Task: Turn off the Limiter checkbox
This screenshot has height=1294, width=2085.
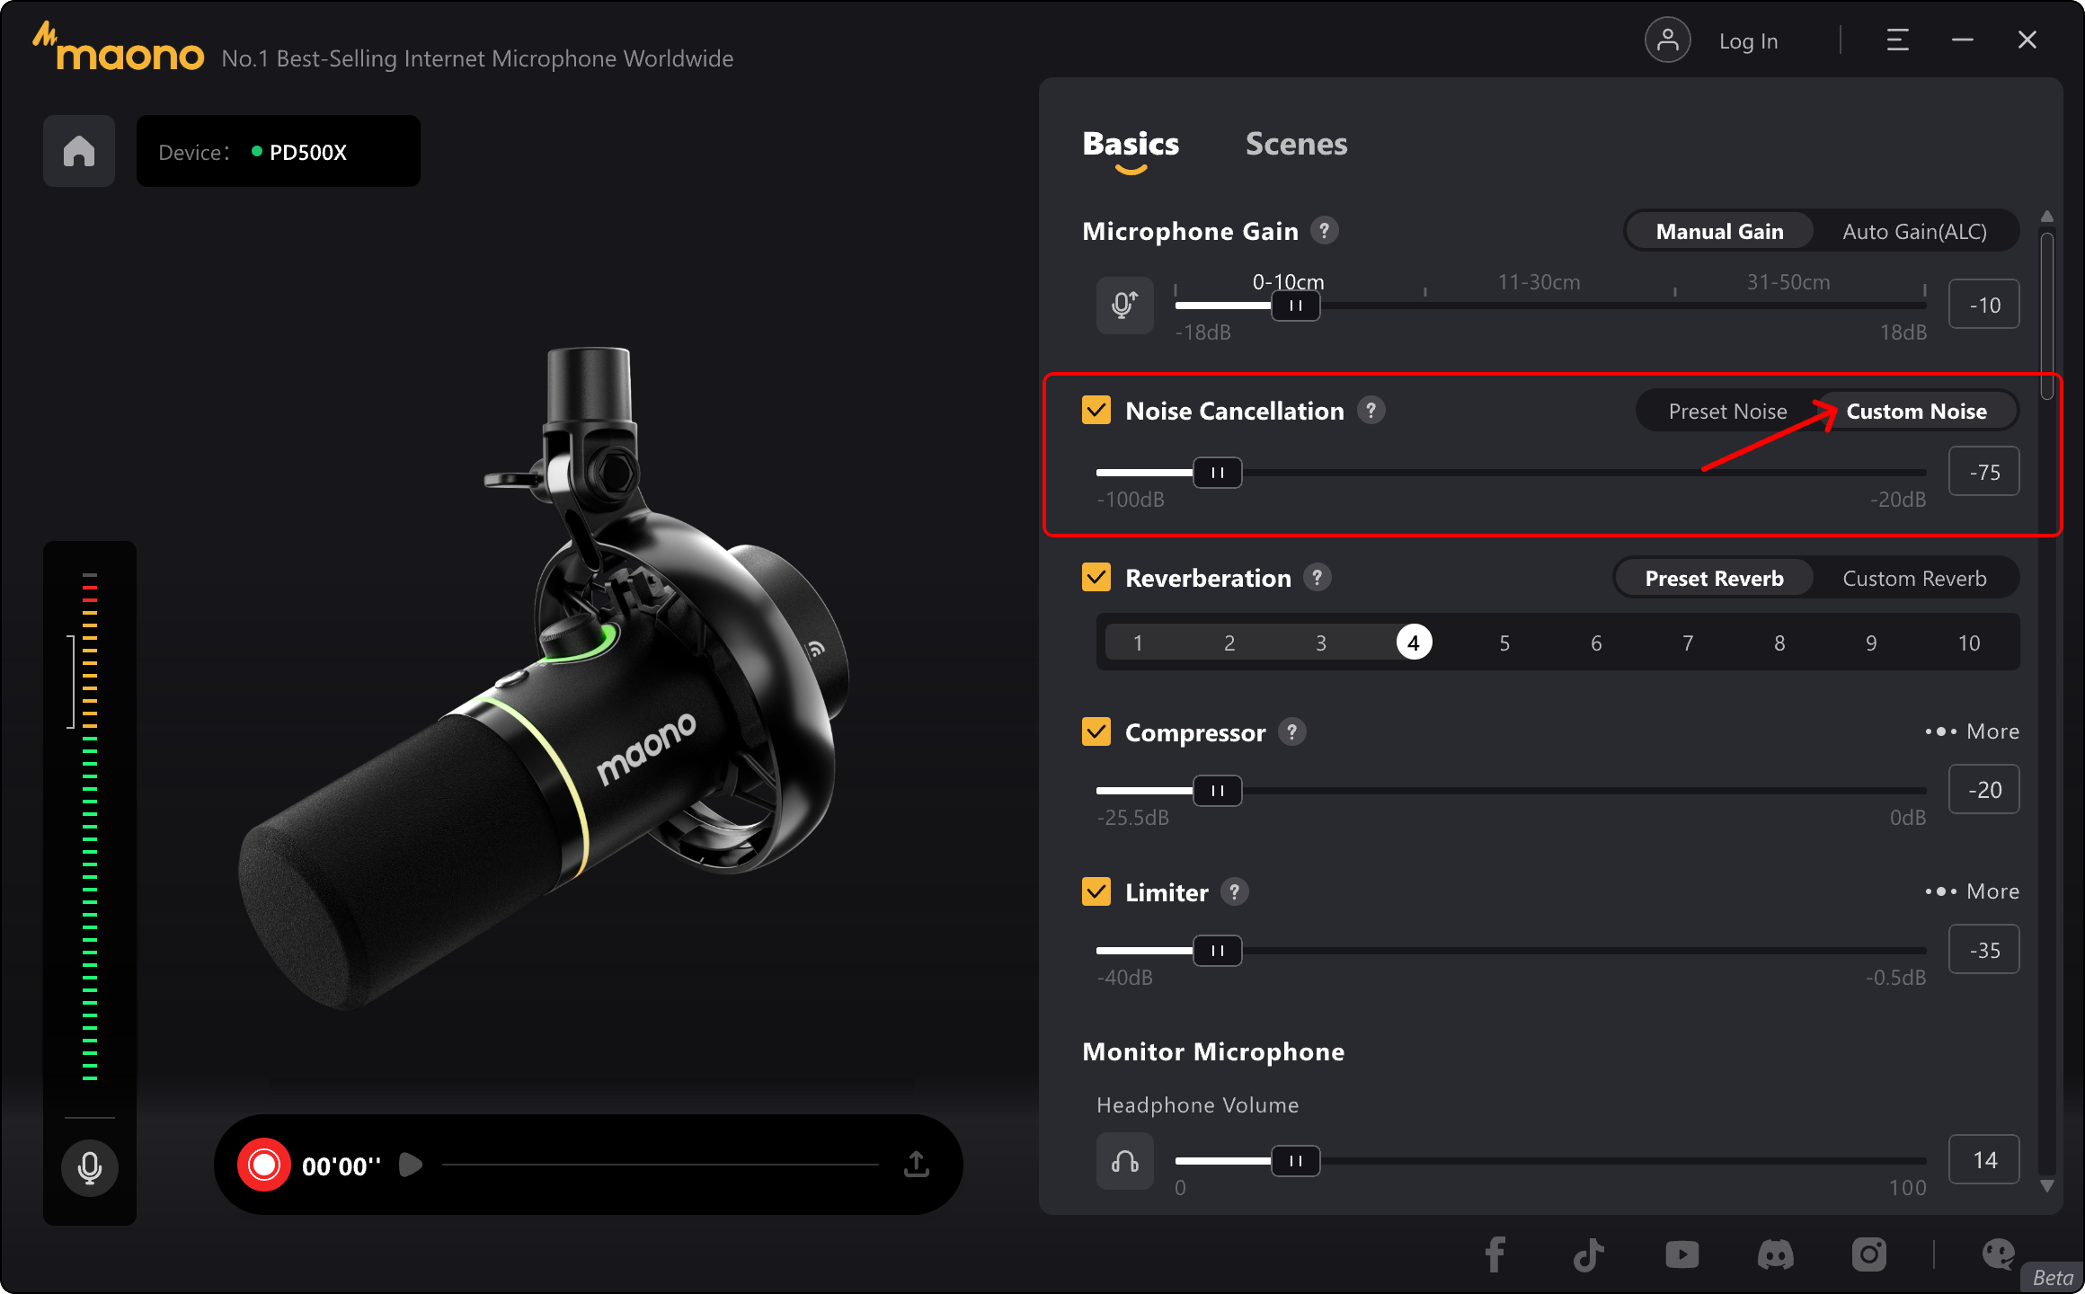Action: (x=1096, y=892)
